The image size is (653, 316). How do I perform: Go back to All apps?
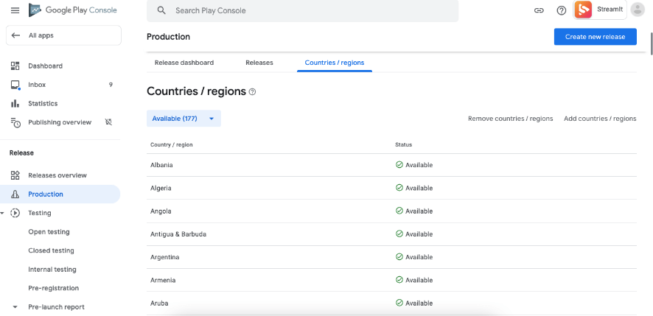click(x=63, y=35)
